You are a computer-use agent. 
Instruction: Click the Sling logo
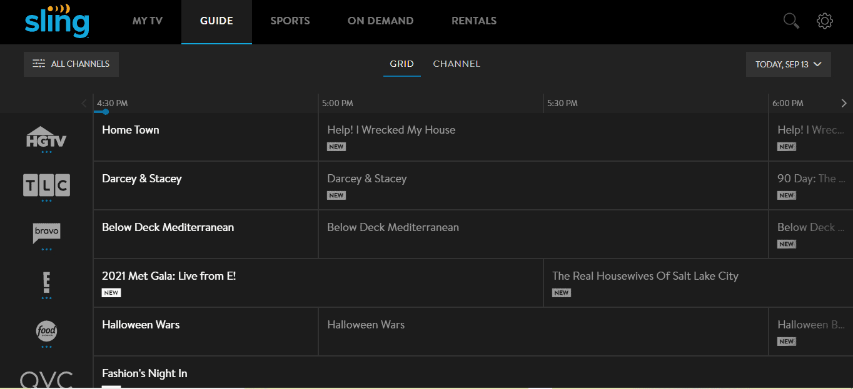(x=57, y=21)
